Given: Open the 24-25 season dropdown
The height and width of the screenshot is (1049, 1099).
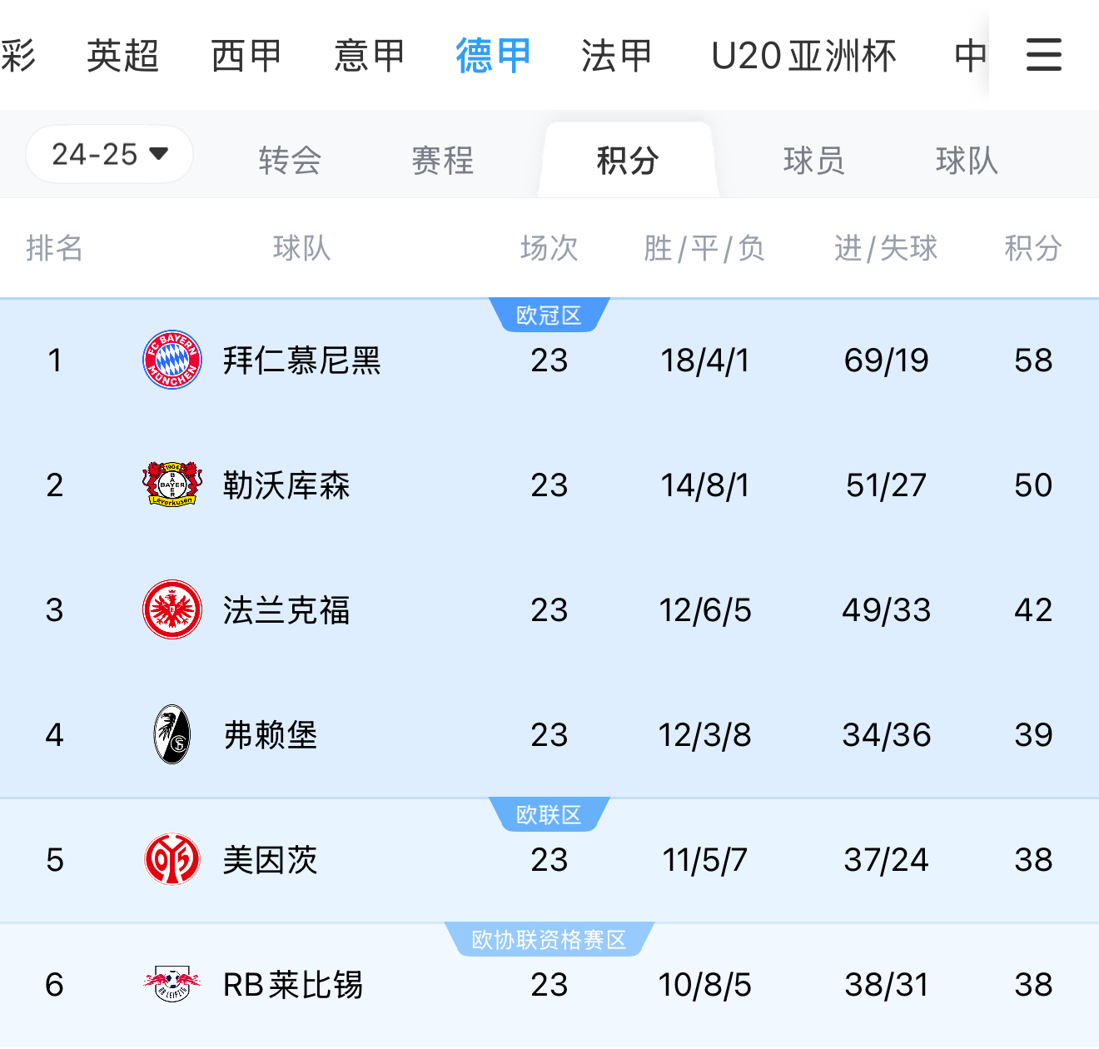Looking at the screenshot, I should point(108,154).
